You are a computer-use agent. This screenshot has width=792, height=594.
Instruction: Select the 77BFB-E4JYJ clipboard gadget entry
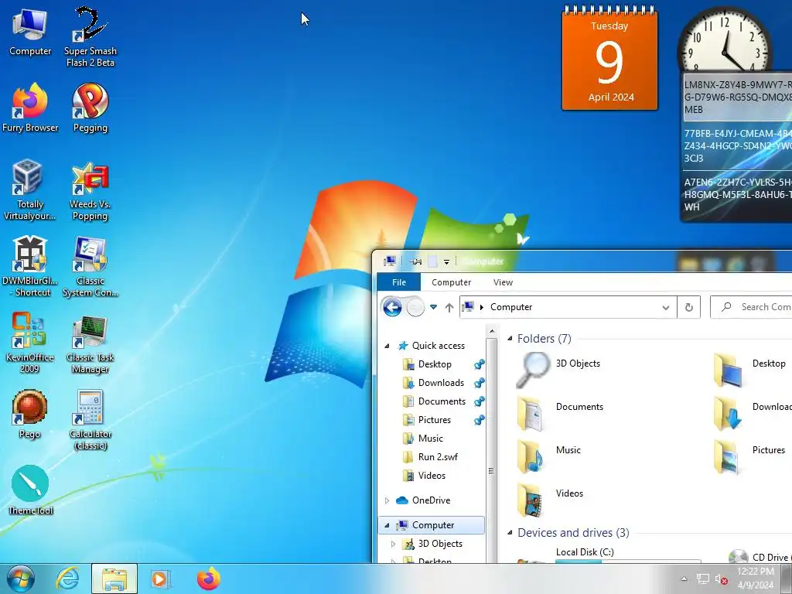[x=737, y=146]
